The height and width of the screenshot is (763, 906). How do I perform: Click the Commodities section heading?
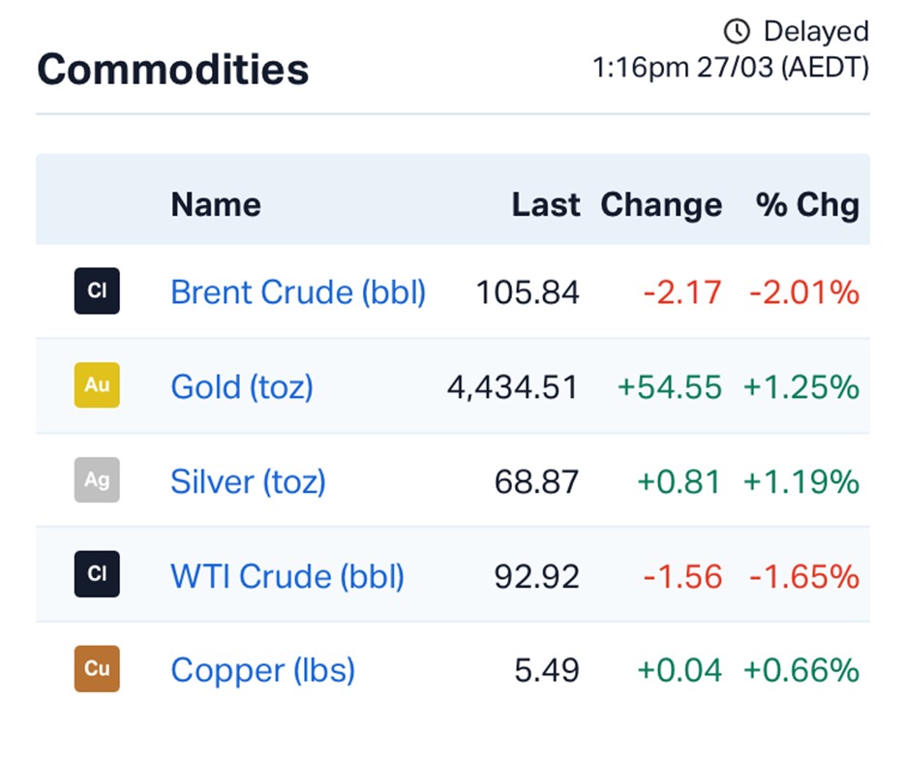[x=173, y=70]
